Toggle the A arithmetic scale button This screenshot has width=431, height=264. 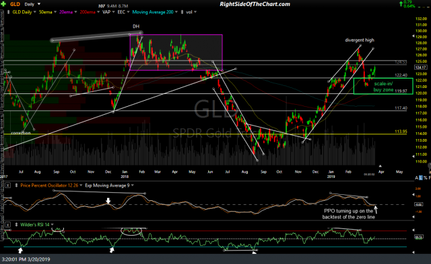tap(417, 178)
